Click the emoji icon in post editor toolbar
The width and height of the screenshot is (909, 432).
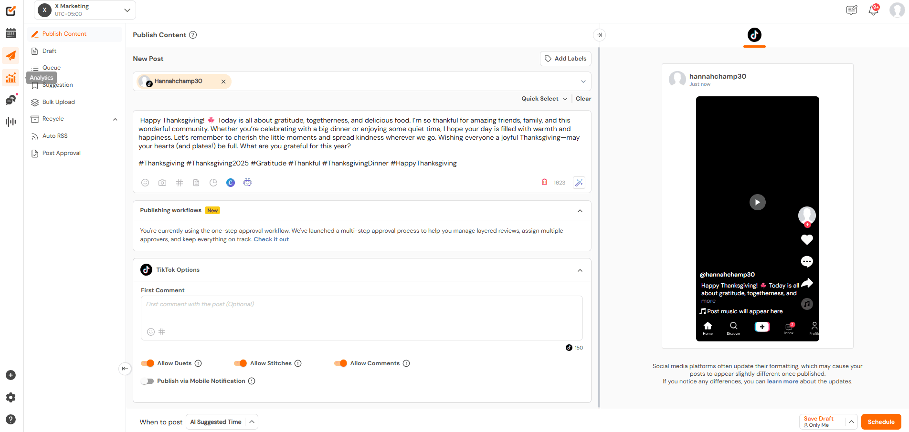click(x=145, y=183)
